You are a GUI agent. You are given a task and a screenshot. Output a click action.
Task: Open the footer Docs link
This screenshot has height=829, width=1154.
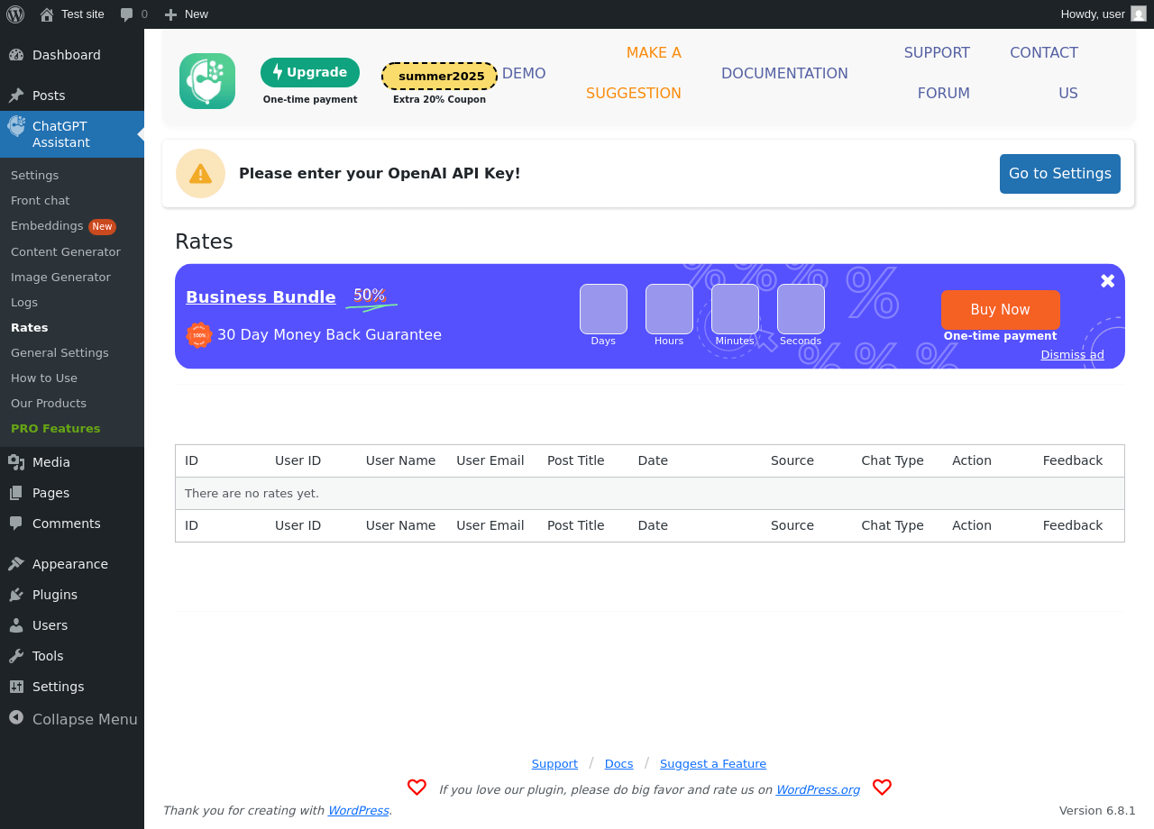pos(618,764)
